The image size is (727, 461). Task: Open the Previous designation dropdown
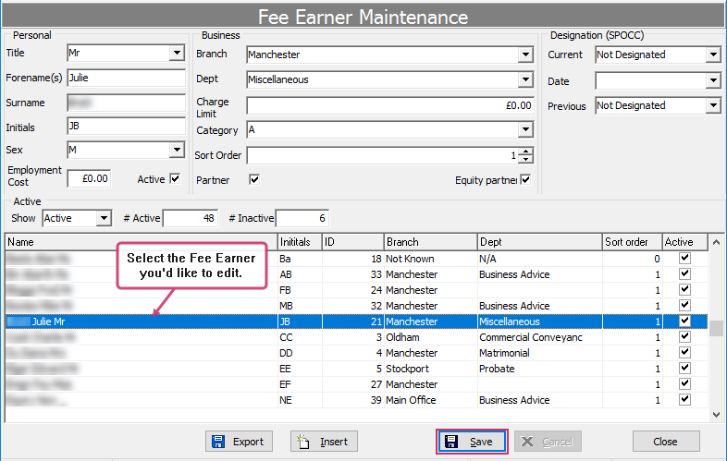coord(713,105)
